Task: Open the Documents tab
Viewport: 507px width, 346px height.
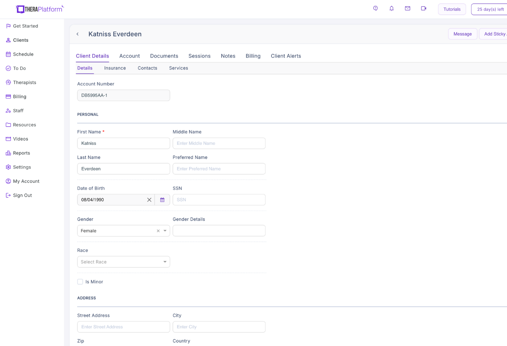Action: pyautogui.click(x=164, y=56)
